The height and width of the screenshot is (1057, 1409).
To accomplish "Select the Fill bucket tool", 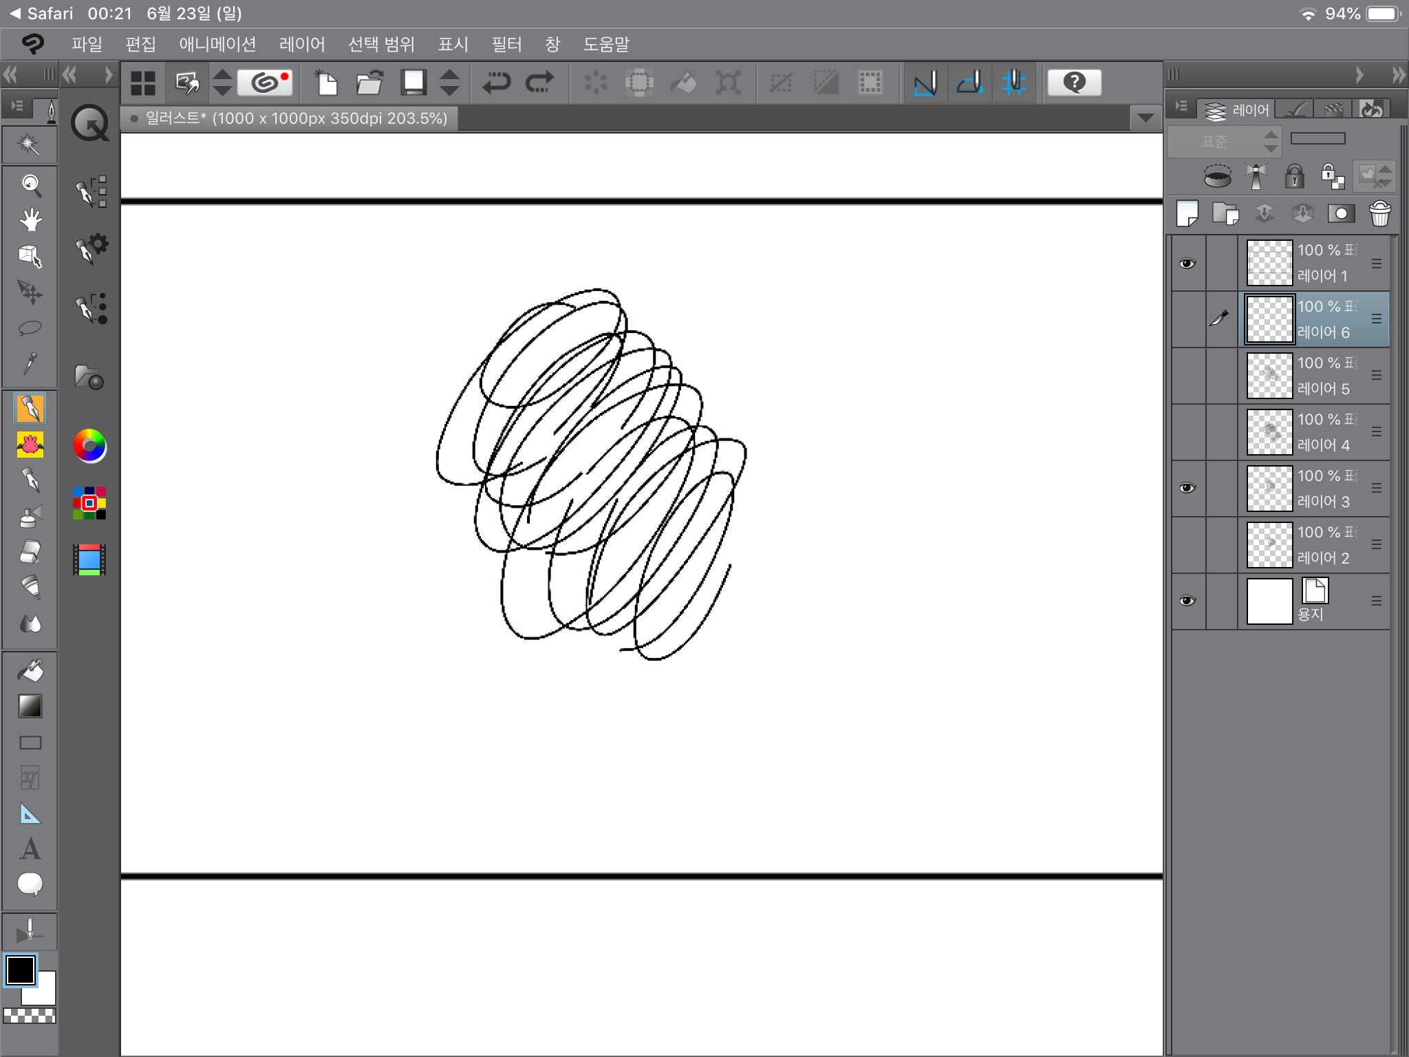I will [30, 670].
